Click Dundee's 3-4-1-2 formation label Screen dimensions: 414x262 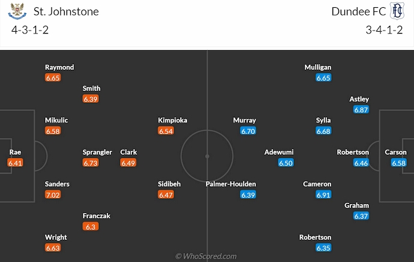pyautogui.click(x=385, y=31)
